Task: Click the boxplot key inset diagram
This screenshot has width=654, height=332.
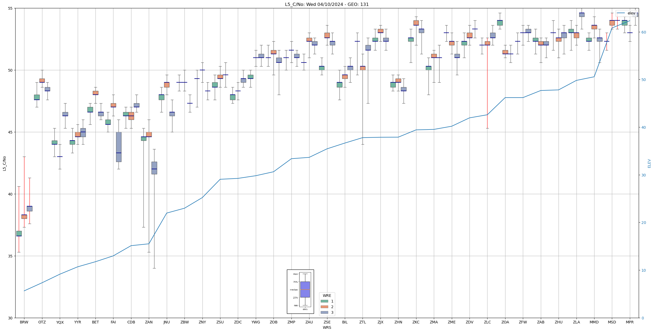Action: pyautogui.click(x=300, y=292)
